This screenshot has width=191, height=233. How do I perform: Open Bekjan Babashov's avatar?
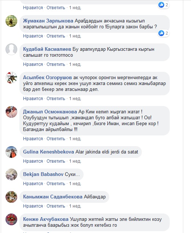click(x=11, y=174)
